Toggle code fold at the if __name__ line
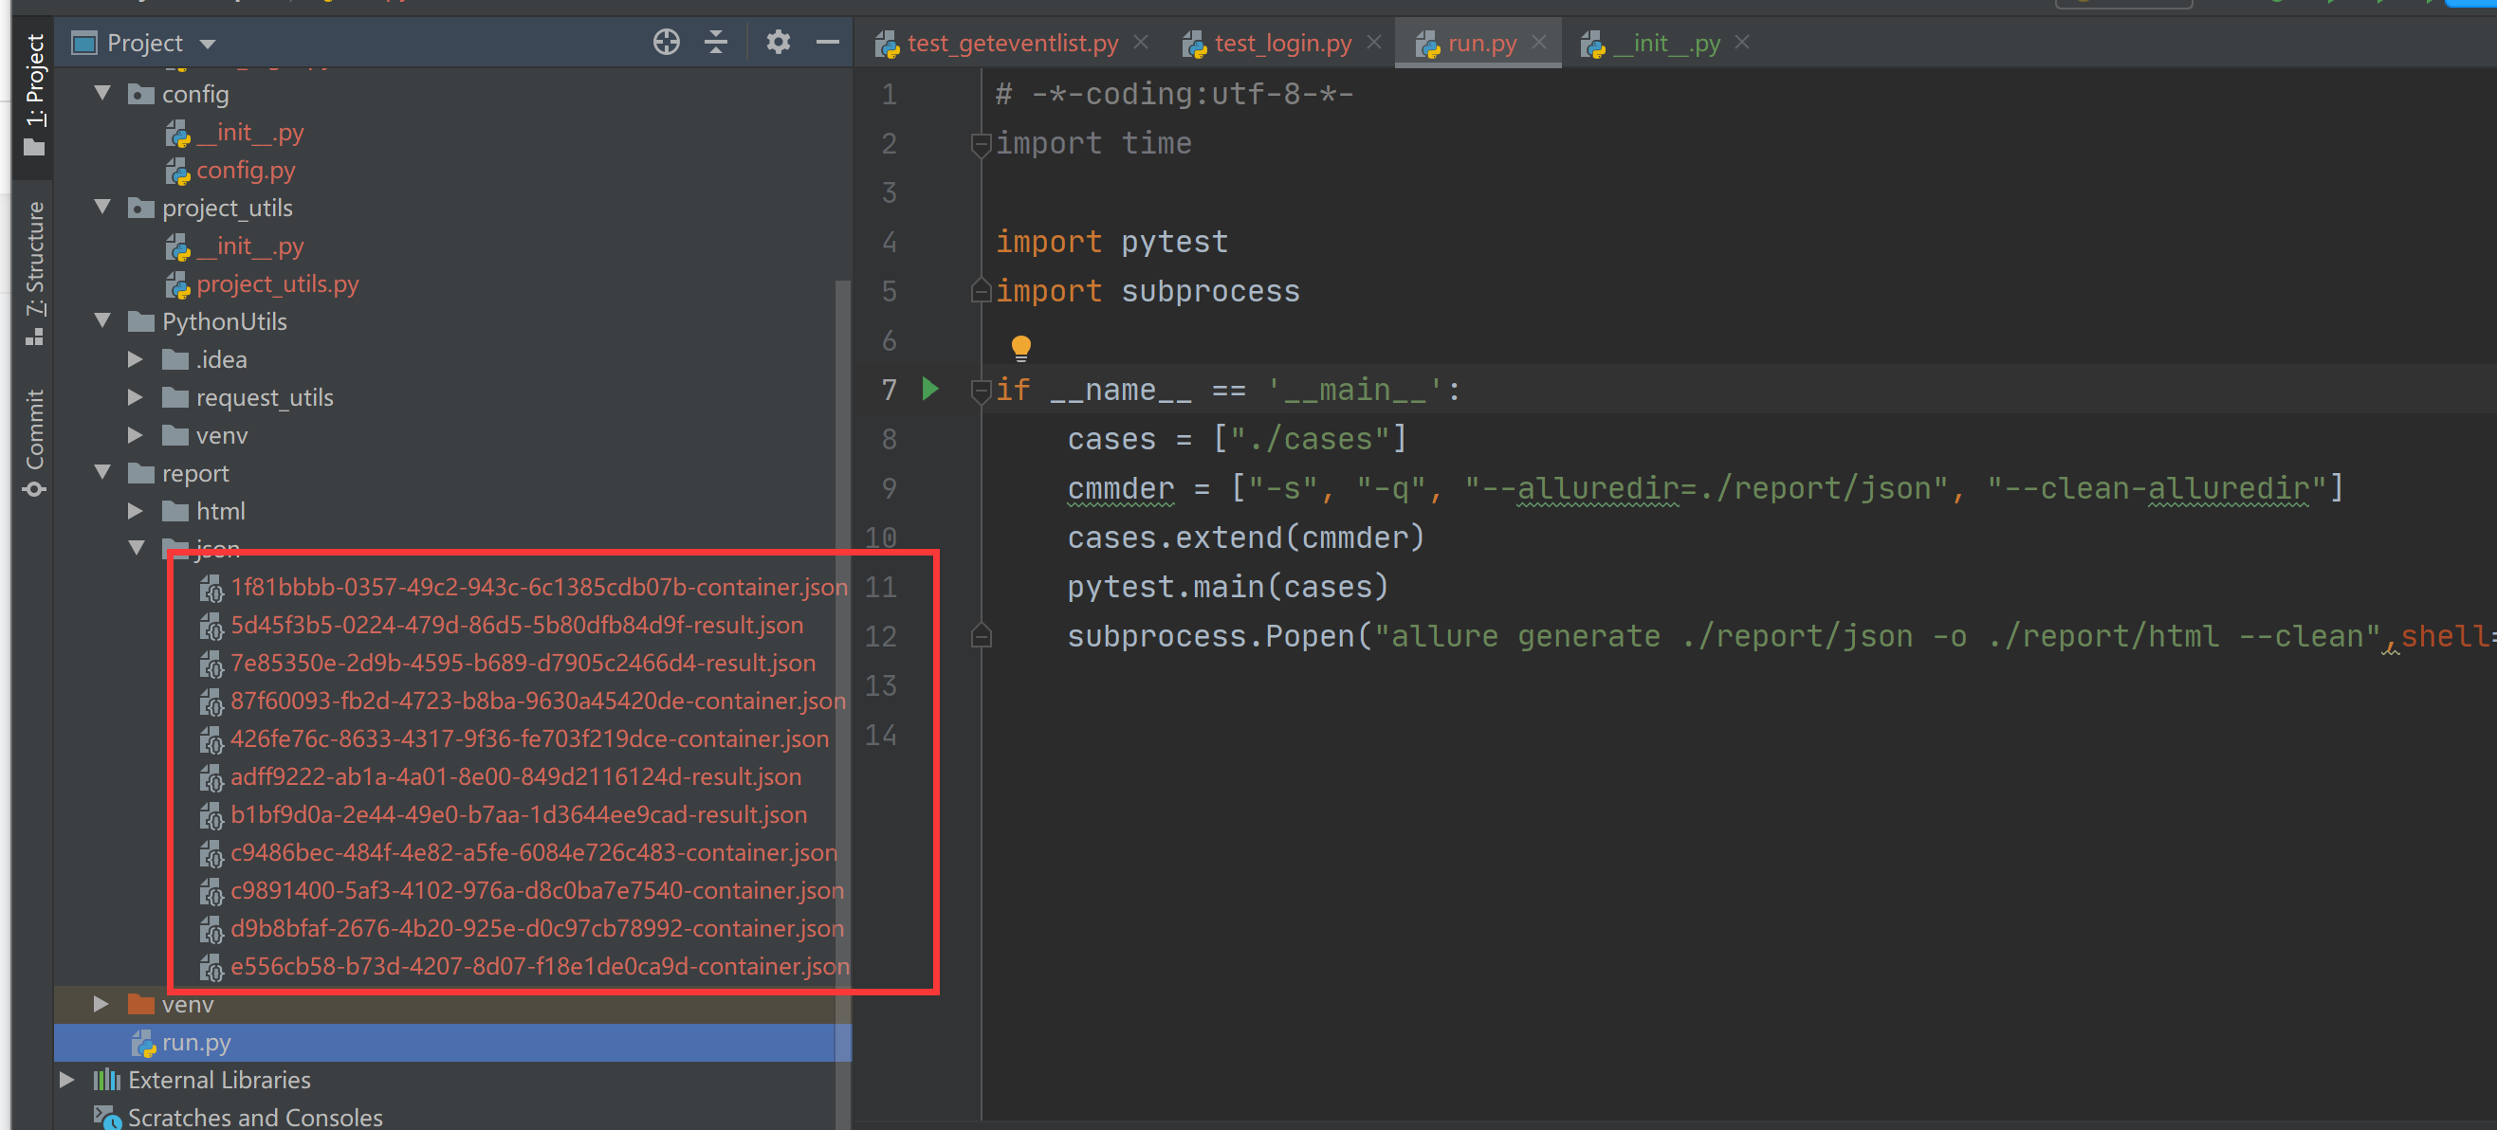The image size is (2497, 1130). (x=980, y=390)
